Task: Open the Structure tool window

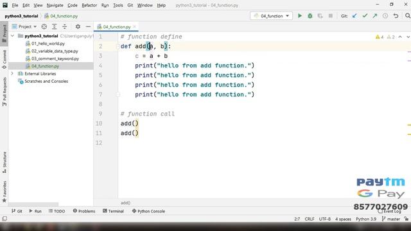Action: 4,162
